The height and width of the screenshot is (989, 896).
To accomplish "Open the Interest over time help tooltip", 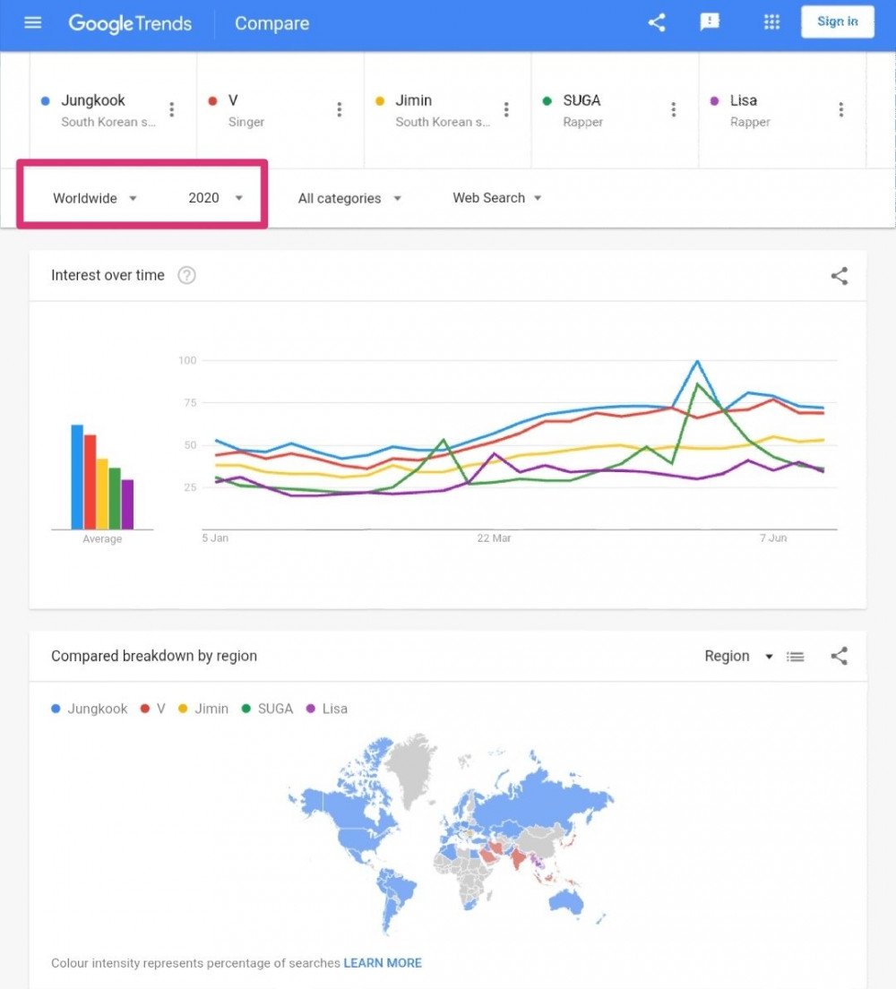I will [186, 275].
